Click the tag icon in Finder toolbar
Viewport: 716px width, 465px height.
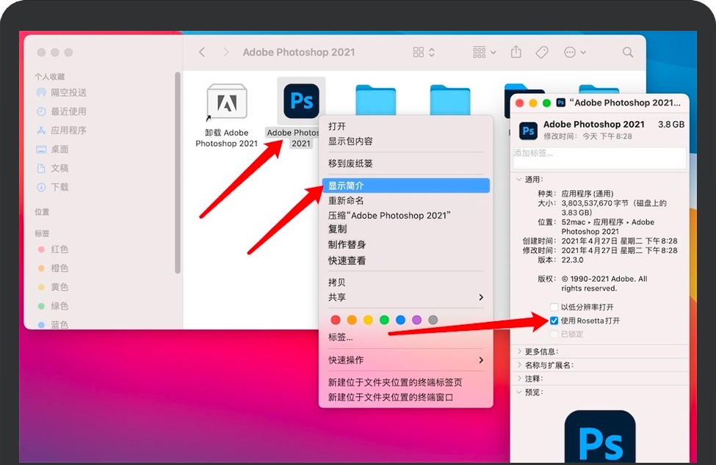coord(542,52)
